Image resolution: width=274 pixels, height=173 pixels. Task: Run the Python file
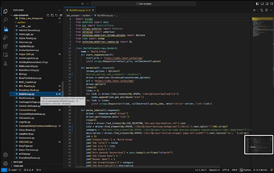(254, 10)
